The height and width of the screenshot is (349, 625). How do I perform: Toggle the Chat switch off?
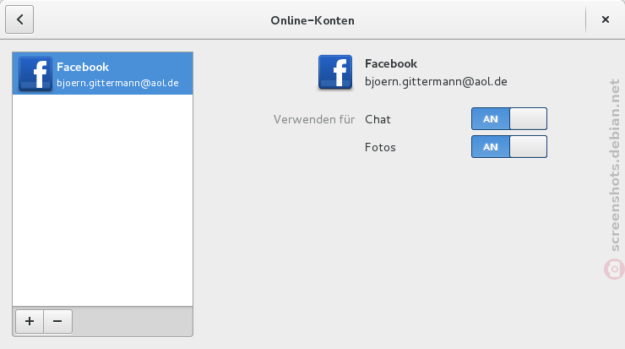point(509,119)
